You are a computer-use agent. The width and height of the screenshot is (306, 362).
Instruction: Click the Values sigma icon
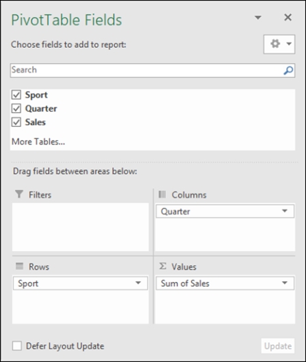[163, 266]
